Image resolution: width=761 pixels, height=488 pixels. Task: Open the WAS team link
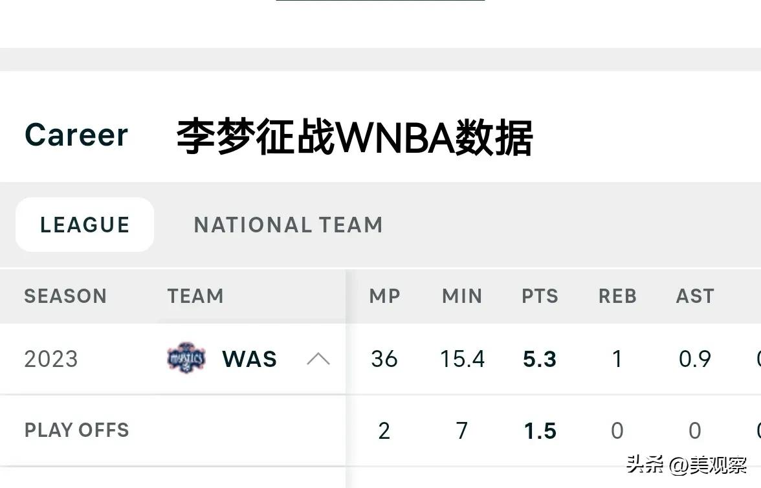click(x=249, y=359)
